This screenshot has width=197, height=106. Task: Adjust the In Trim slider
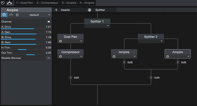[26, 50]
